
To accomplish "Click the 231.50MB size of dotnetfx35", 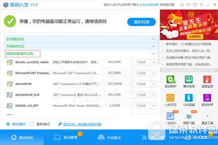I will click(115, 84).
